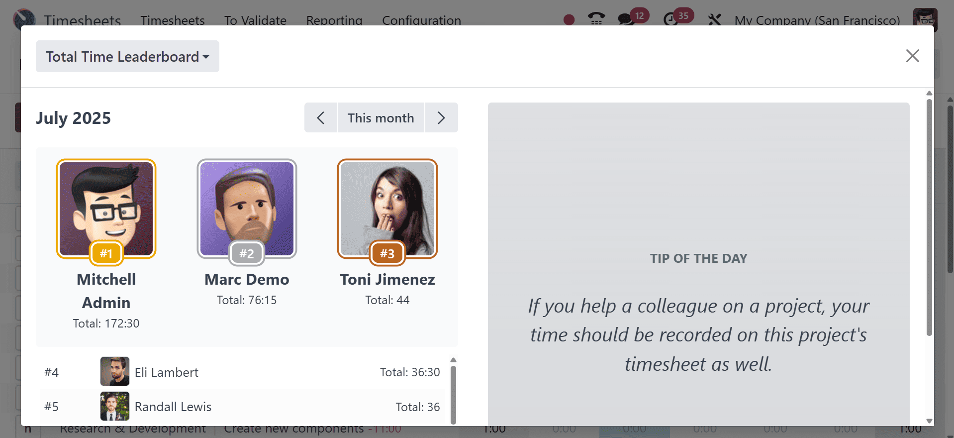This screenshot has height=438, width=954.
Task: Open the VoIP phone icon
Action: click(x=596, y=20)
